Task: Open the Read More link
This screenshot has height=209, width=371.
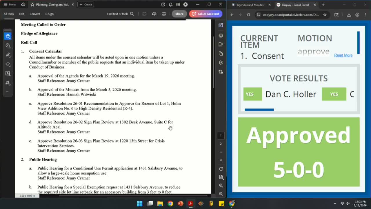Action: coord(343,55)
